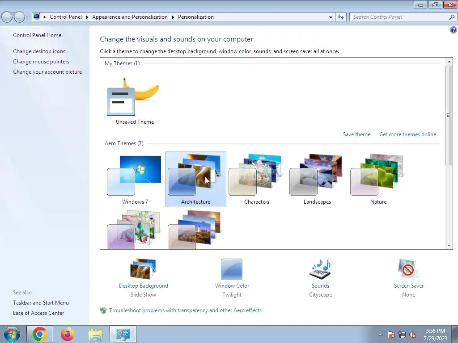Click theme list scroll down arrow
The height and width of the screenshot is (343, 458).
[449, 246]
